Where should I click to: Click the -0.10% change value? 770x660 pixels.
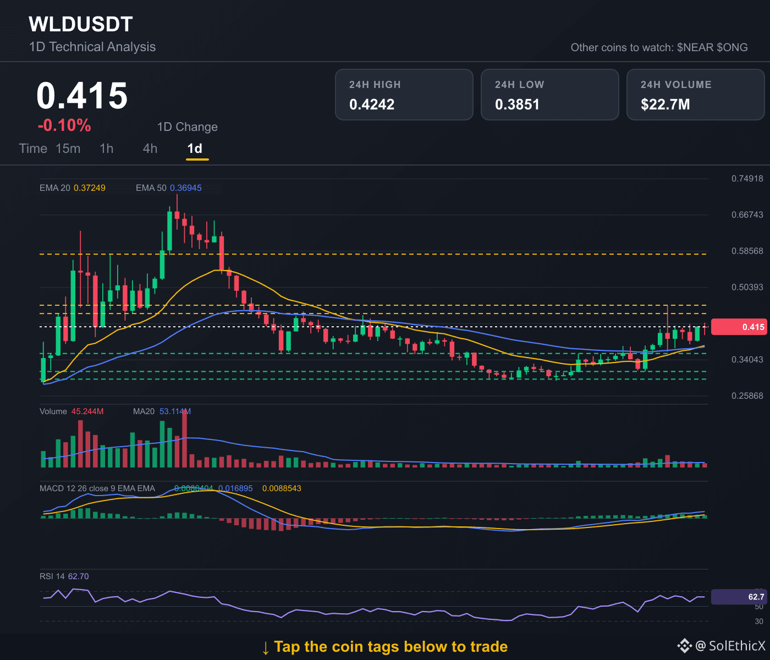coord(64,125)
